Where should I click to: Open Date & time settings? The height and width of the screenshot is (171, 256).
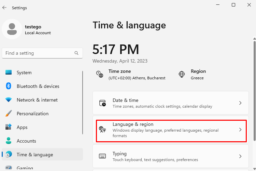[171, 103]
